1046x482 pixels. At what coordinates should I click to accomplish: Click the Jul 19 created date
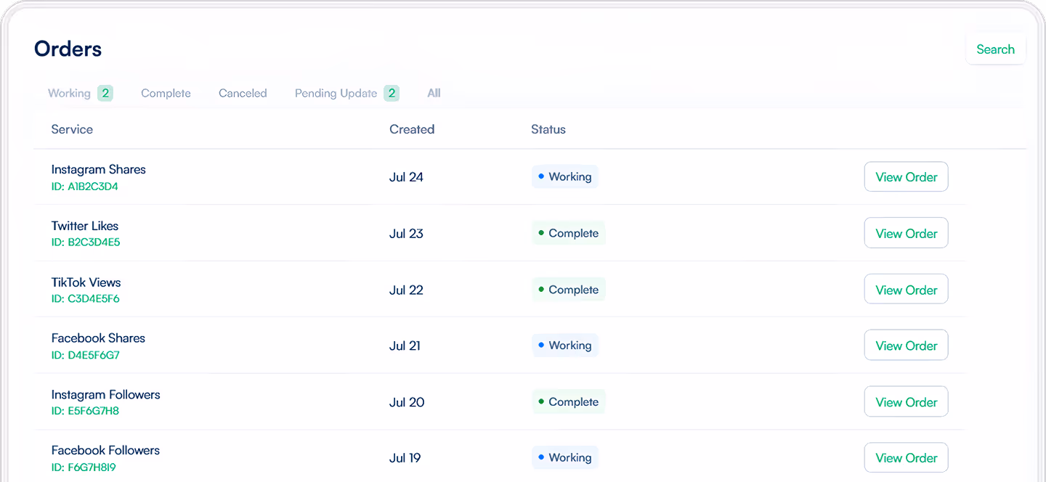coord(405,458)
